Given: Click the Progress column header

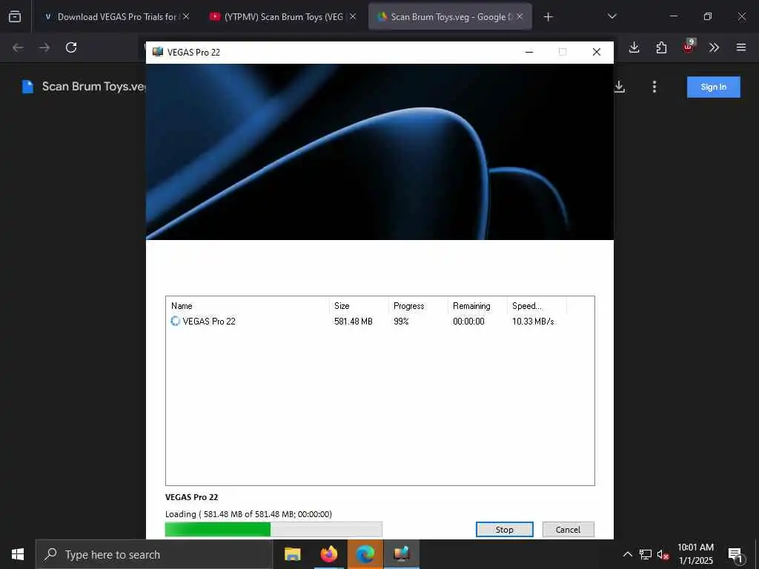Looking at the screenshot, I should (x=418, y=306).
